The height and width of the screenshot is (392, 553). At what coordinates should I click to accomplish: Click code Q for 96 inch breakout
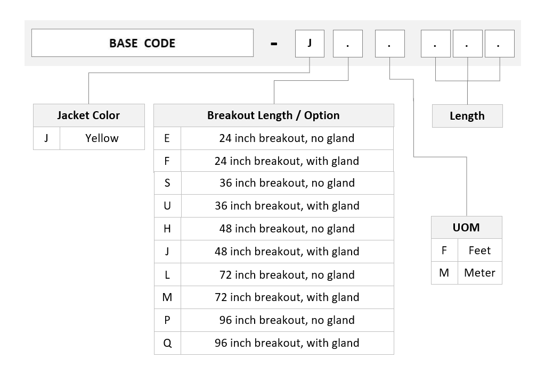167,344
